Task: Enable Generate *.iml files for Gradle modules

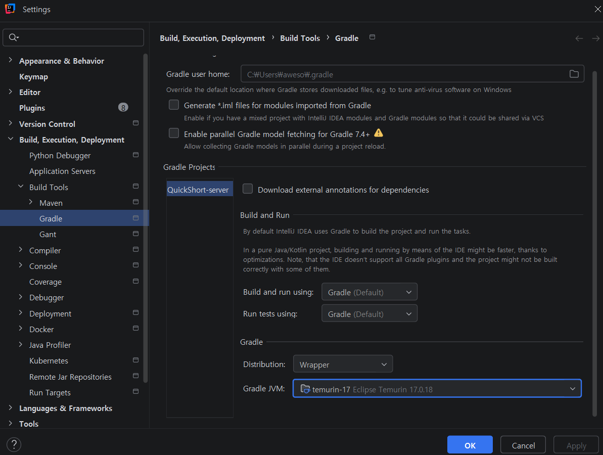Action: tap(174, 105)
